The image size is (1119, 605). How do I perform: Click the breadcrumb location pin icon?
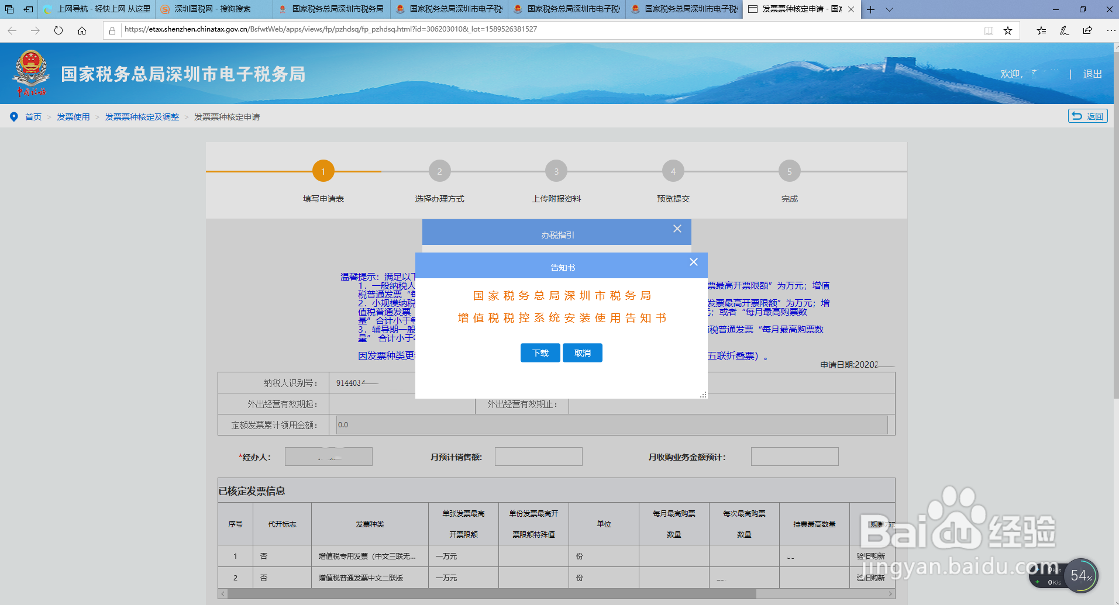(x=13, y=116)
